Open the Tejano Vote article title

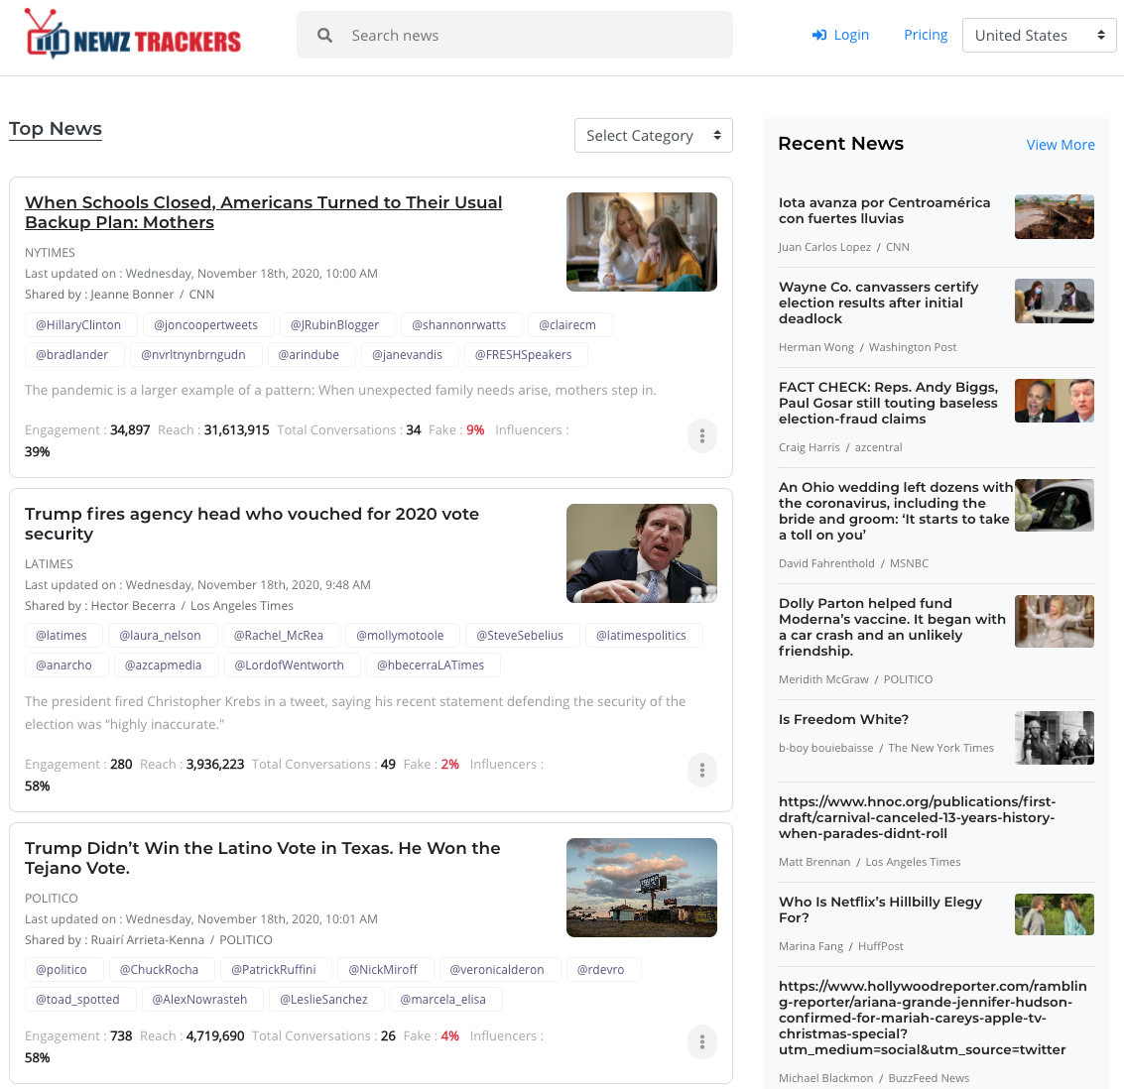262,858
